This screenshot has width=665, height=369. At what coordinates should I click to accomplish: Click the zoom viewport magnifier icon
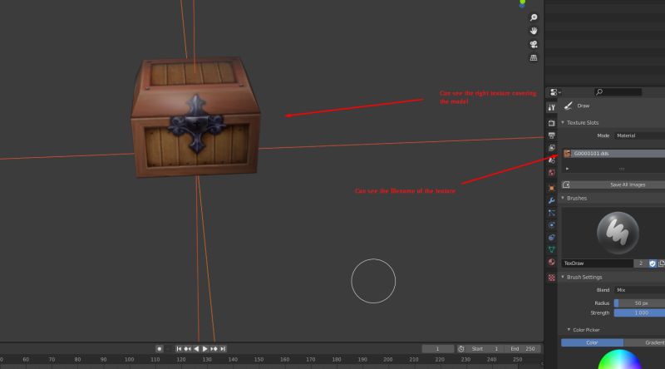point(534,17)
